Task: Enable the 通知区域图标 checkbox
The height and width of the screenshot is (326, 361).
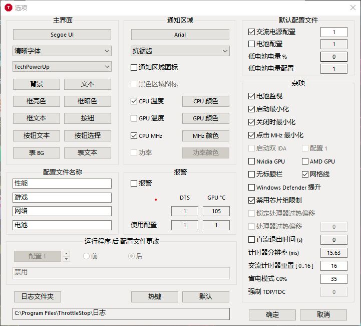Action: [134, 68]
